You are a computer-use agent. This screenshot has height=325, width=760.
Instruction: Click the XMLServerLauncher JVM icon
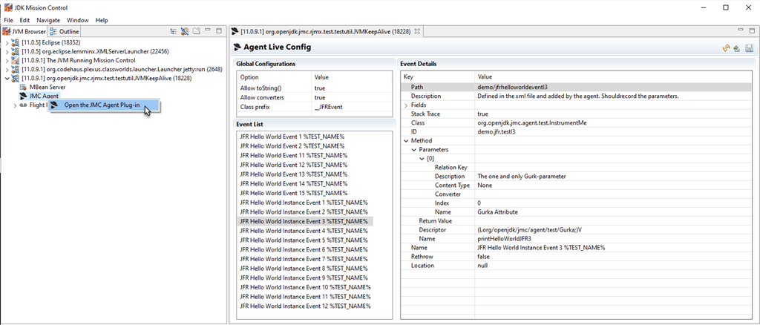point(16,51)
